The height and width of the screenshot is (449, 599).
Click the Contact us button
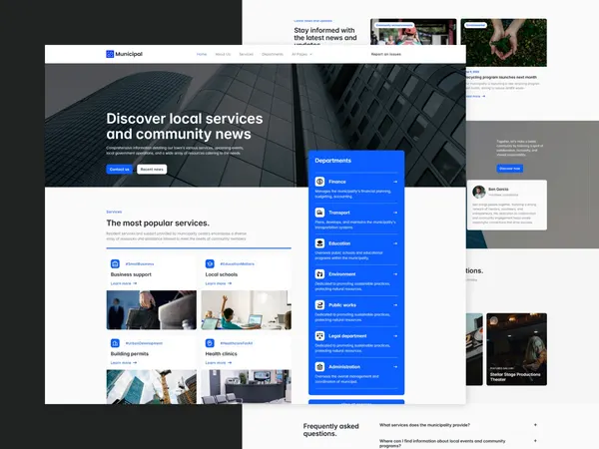point(119,170)
